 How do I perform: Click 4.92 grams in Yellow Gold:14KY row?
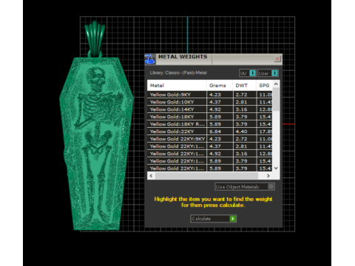click(x=220, y=109)
